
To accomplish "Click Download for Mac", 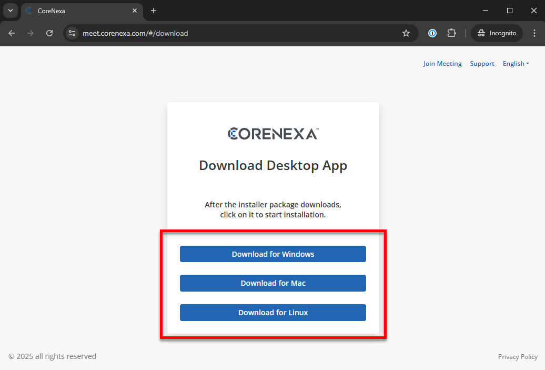I will (272, 283).
